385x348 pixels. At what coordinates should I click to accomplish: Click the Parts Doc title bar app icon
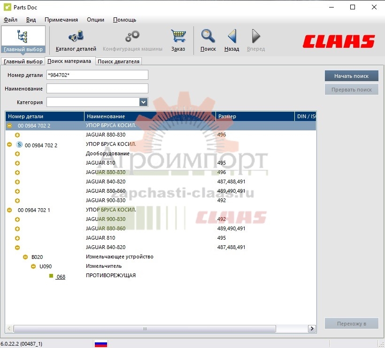8,8
